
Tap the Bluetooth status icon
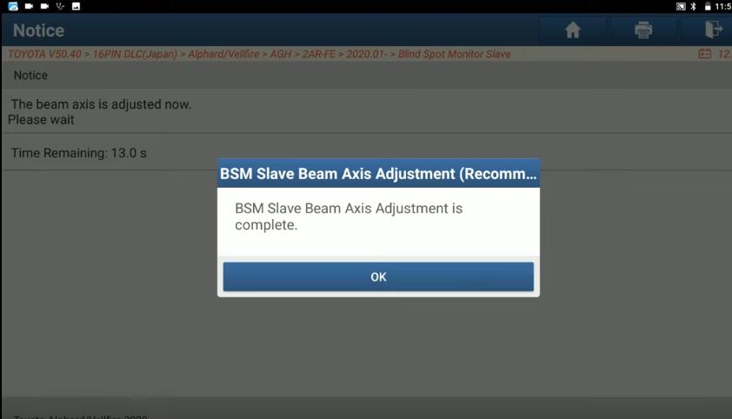pos(693,7)
